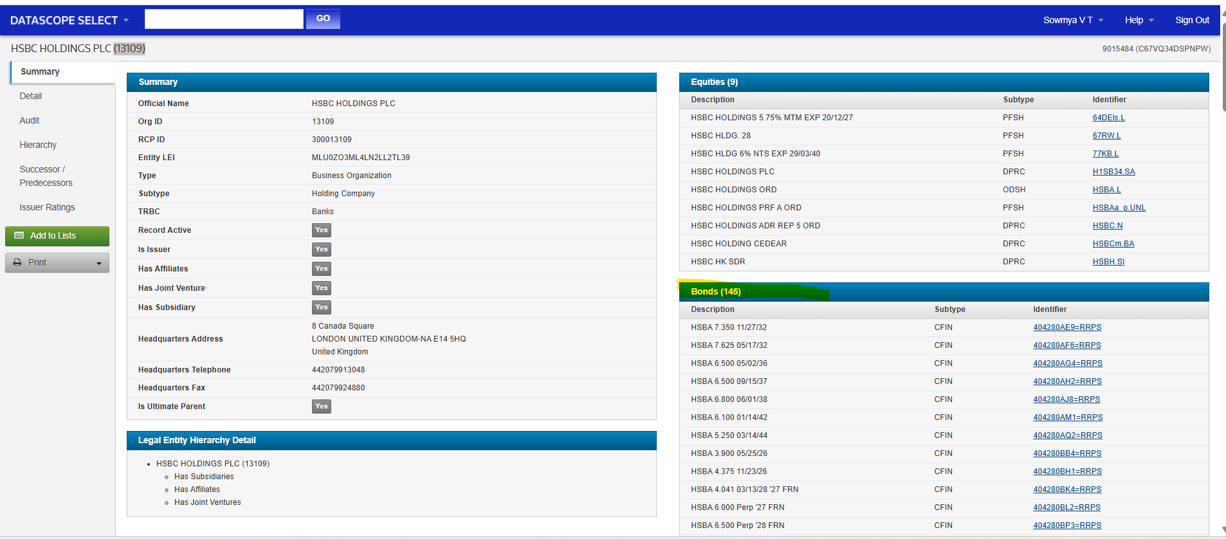Screen dimensions: 1226x539
Task: Click the Has Subsidiaries hierarchy item
Action: tap(204, 477)
